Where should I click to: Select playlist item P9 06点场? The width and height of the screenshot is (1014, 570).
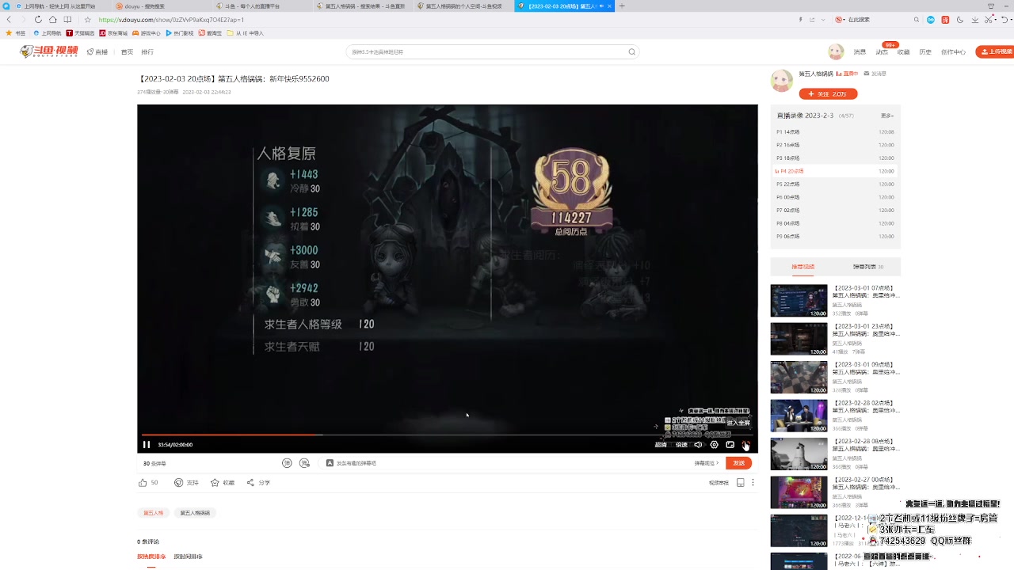tap(835, 237)
